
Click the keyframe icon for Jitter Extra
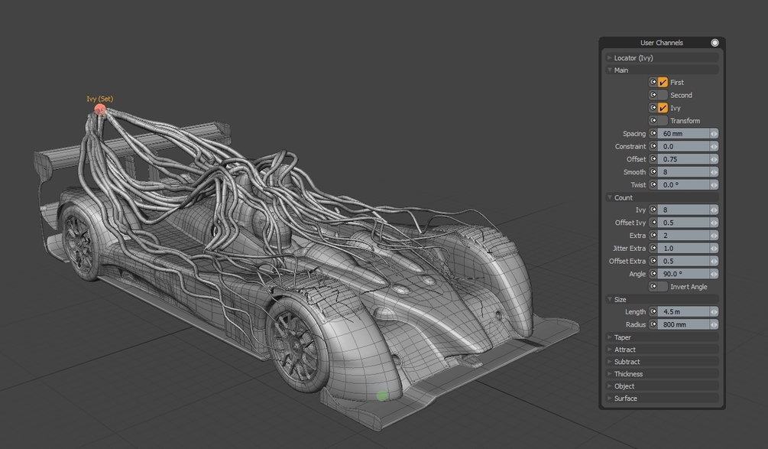[653, 248]
